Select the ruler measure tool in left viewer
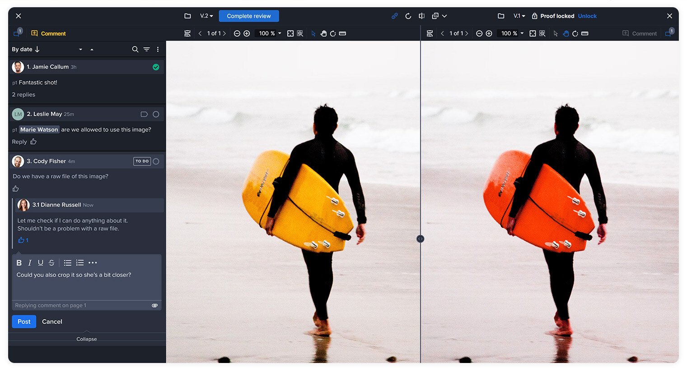This screenshot has width=687, height=372. pos(342,33)
